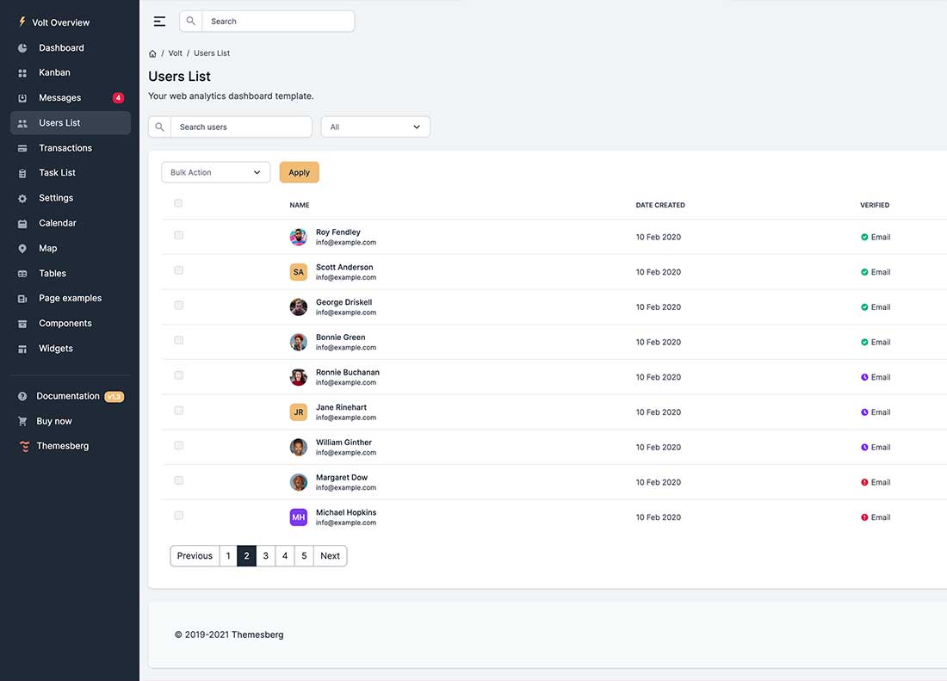Open Messages with the notification badge
Screen dimensions: 947x681
click(22, 97)
